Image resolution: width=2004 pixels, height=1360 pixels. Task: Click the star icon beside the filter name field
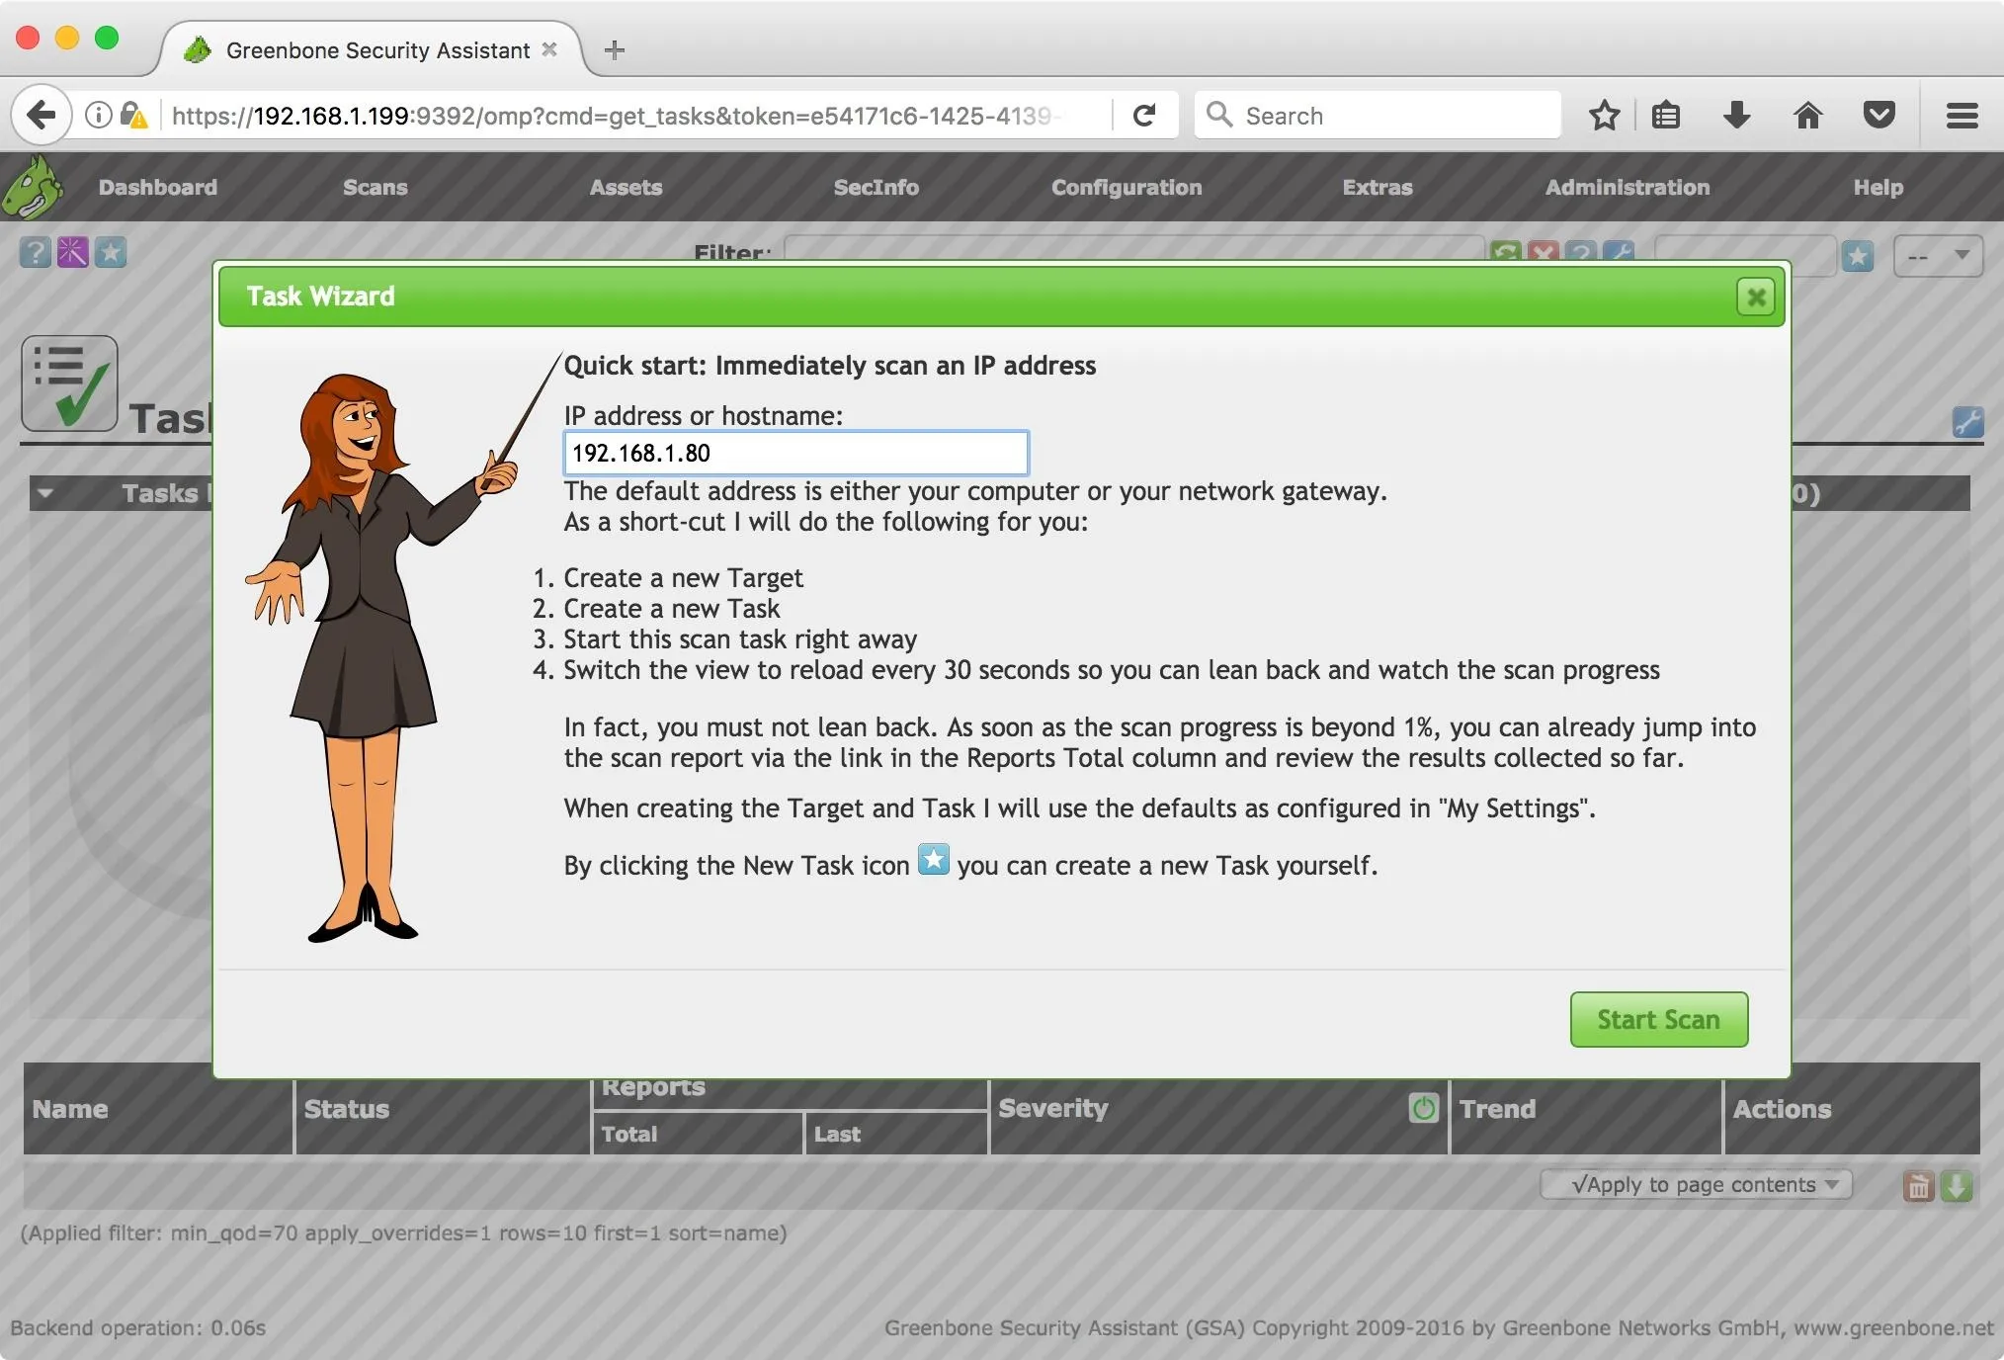(1858, 257)
